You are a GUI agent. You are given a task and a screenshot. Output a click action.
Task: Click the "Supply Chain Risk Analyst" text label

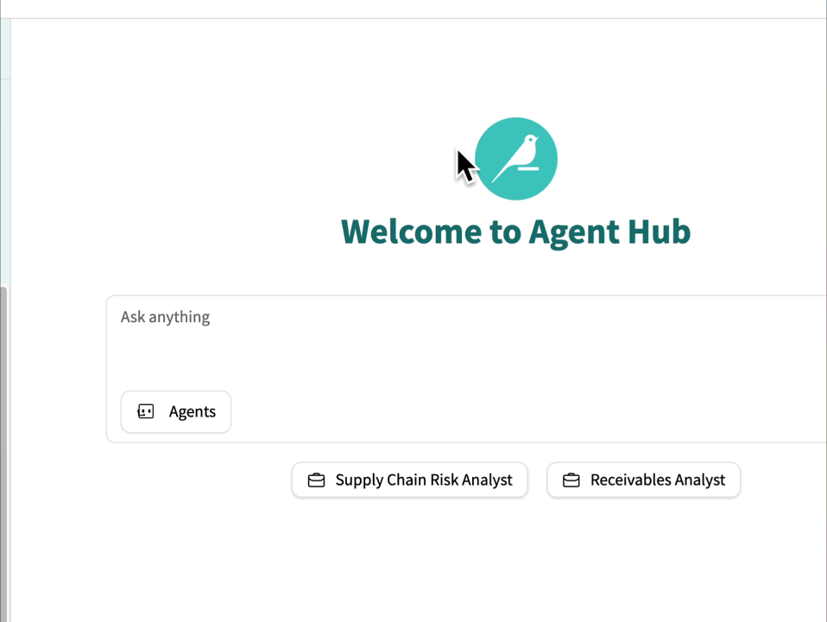pyautogui.click(x=423, y=480)
